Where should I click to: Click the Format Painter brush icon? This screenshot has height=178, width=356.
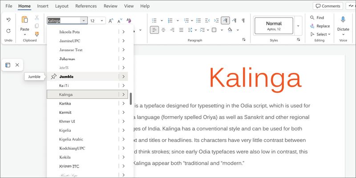tap(37, 34)
